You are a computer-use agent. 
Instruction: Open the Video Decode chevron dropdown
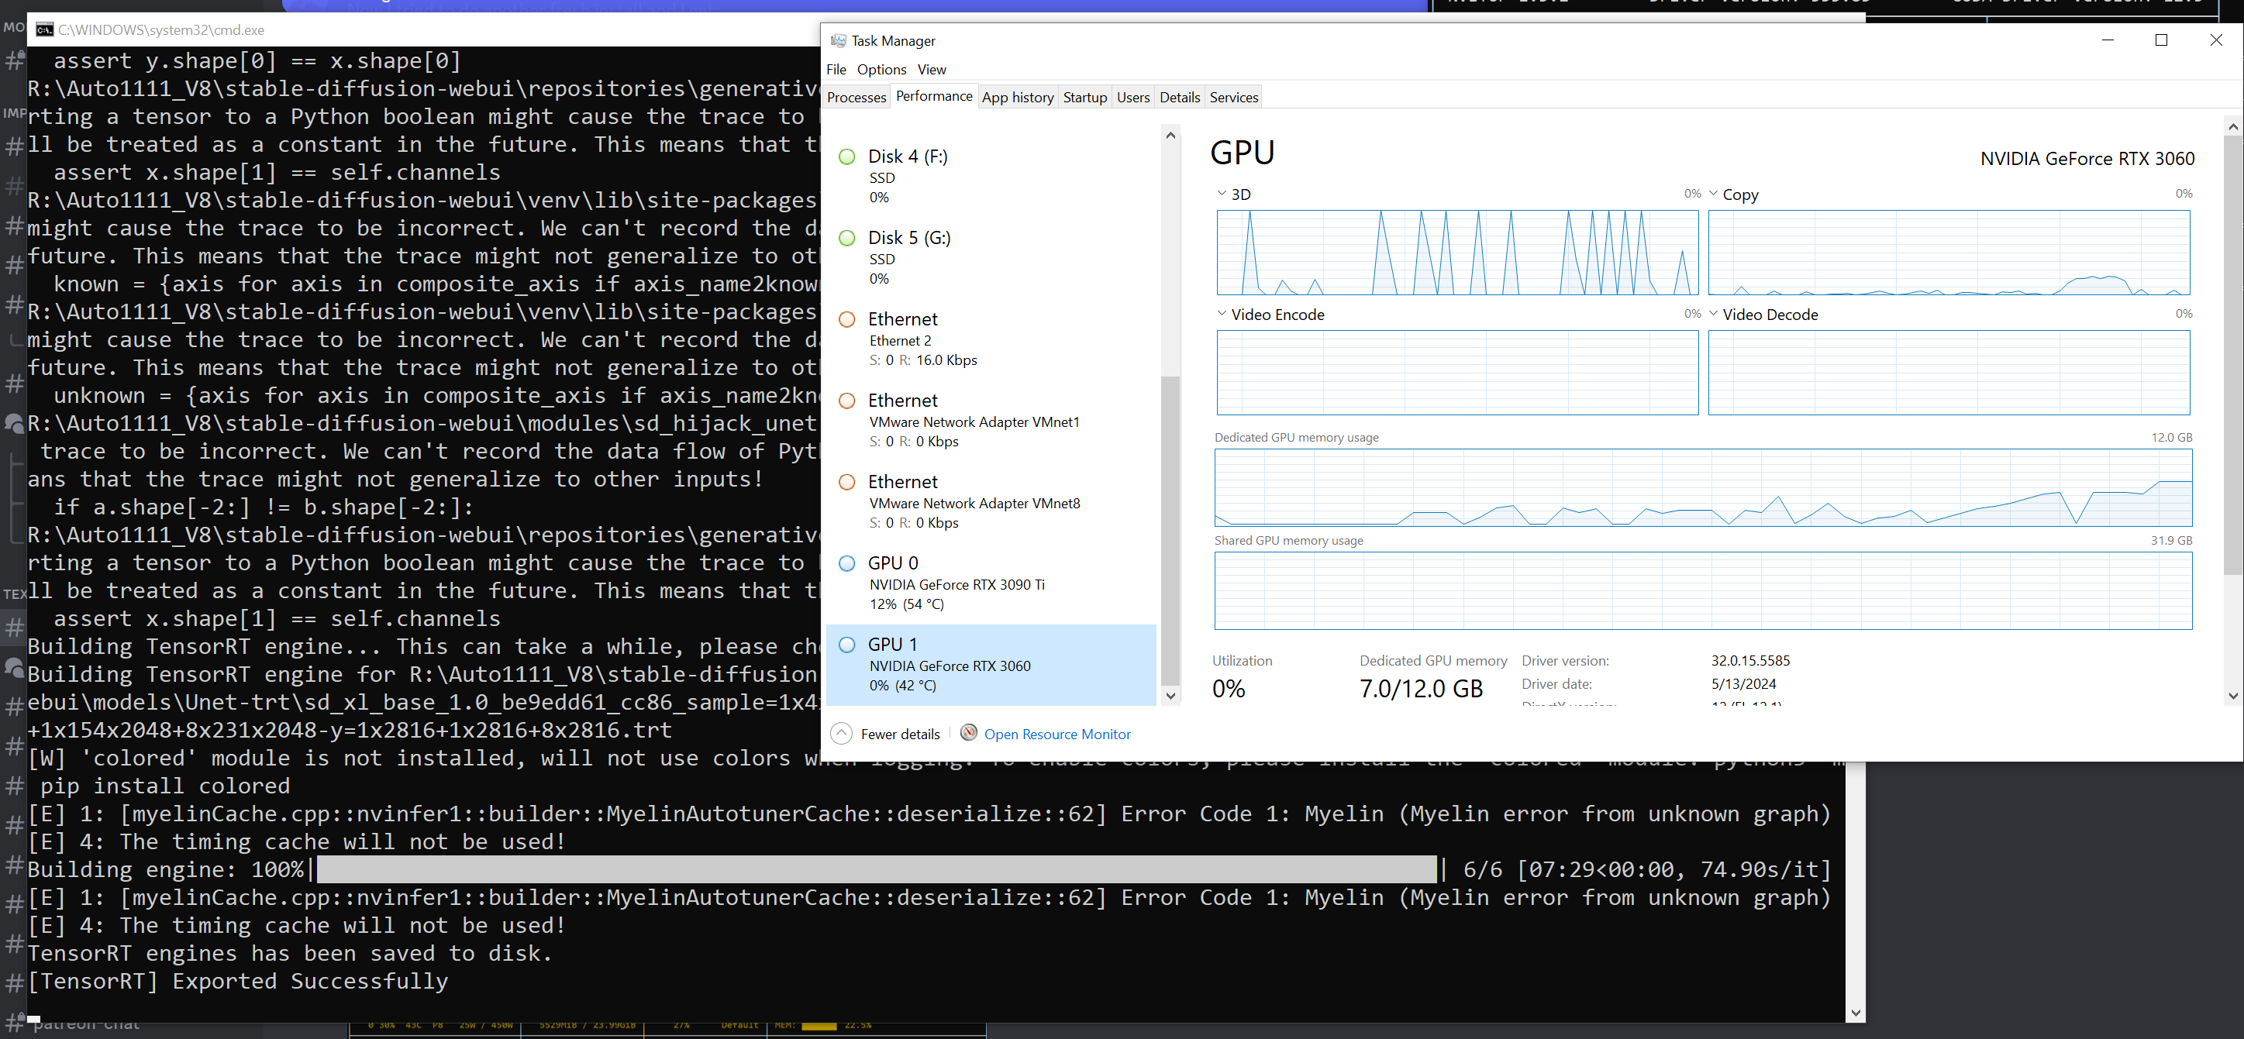1714,314
